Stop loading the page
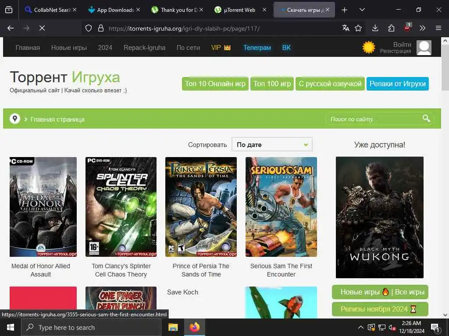The width and height of the screenshot is (449, 336). coord(42,28)
